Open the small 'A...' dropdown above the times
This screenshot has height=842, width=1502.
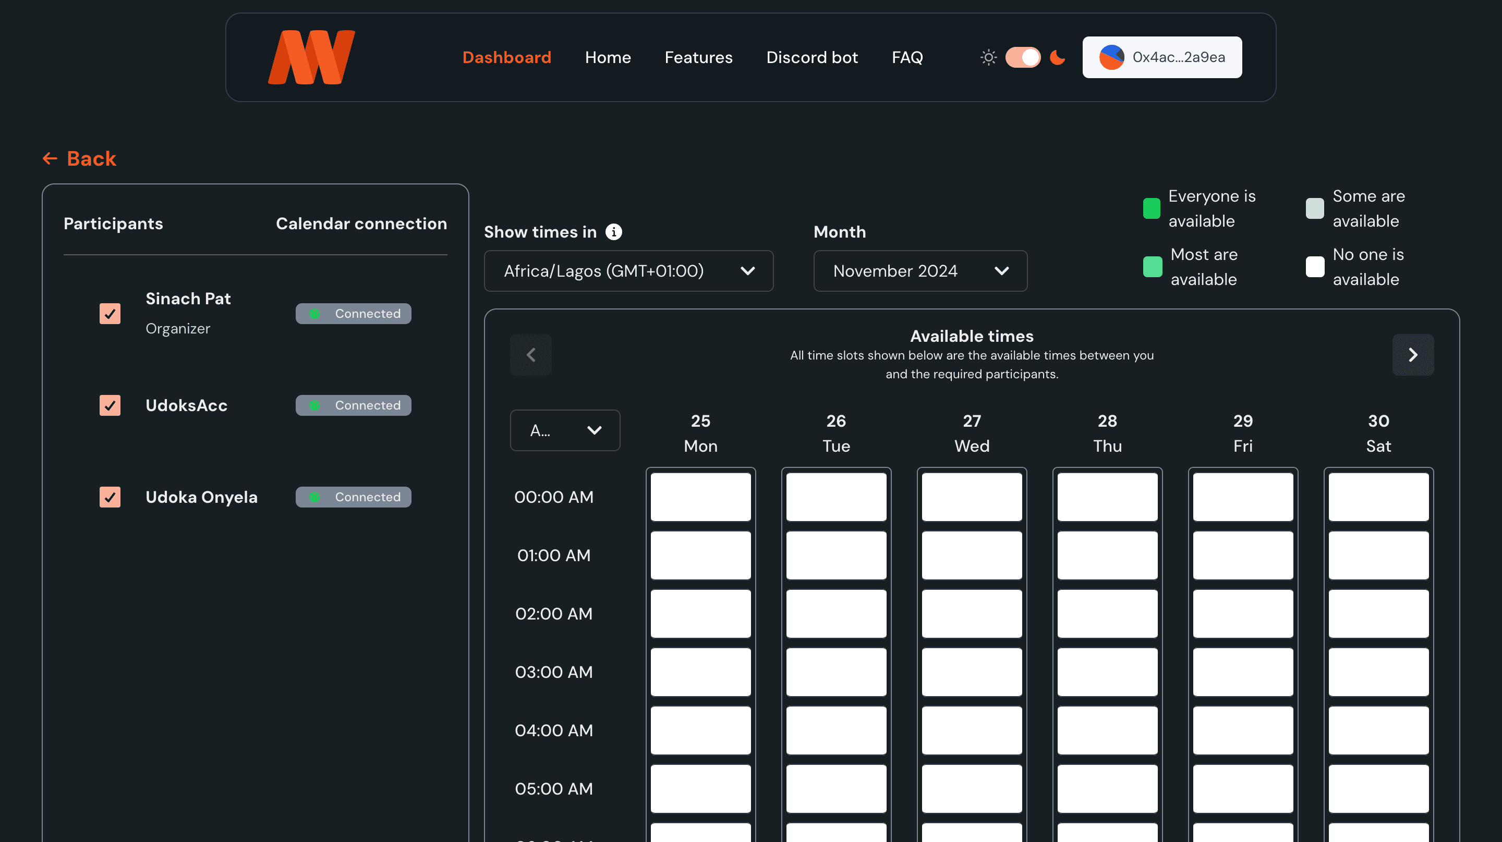click(565, 430)
